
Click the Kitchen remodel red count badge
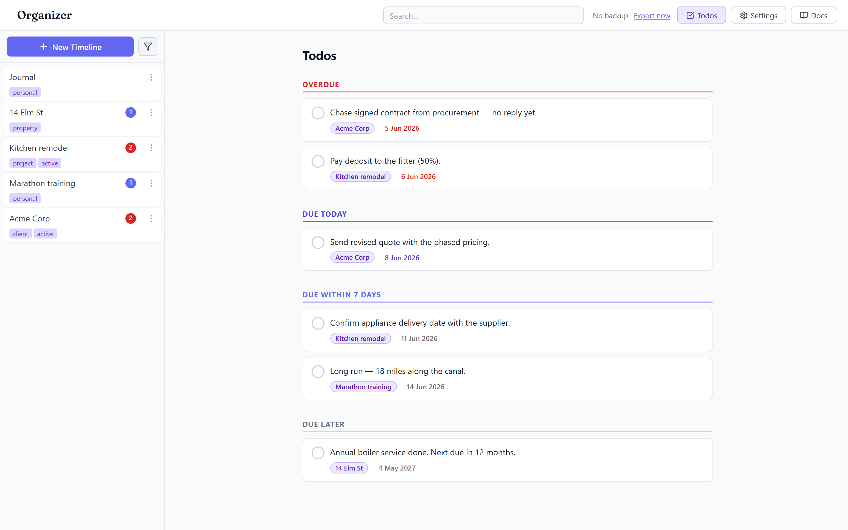coord(131,148)
